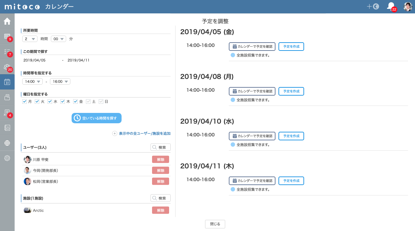
Task: Open the settings gear icon in sidebar
Action: point(7,158)
